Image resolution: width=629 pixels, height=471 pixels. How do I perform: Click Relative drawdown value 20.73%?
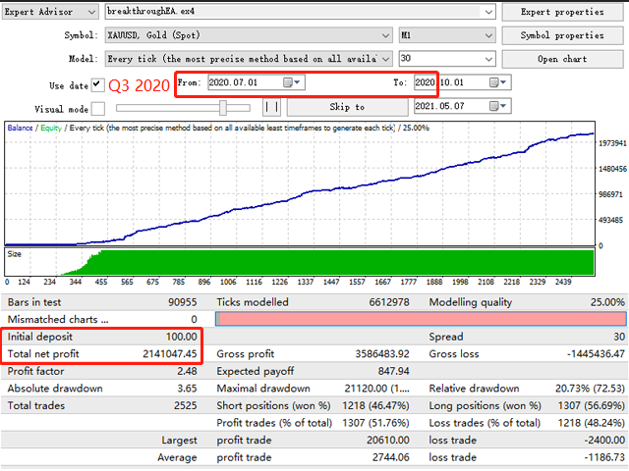590,389
